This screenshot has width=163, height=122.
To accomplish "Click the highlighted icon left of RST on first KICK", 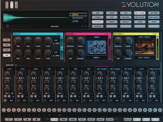I will point(5,101).
